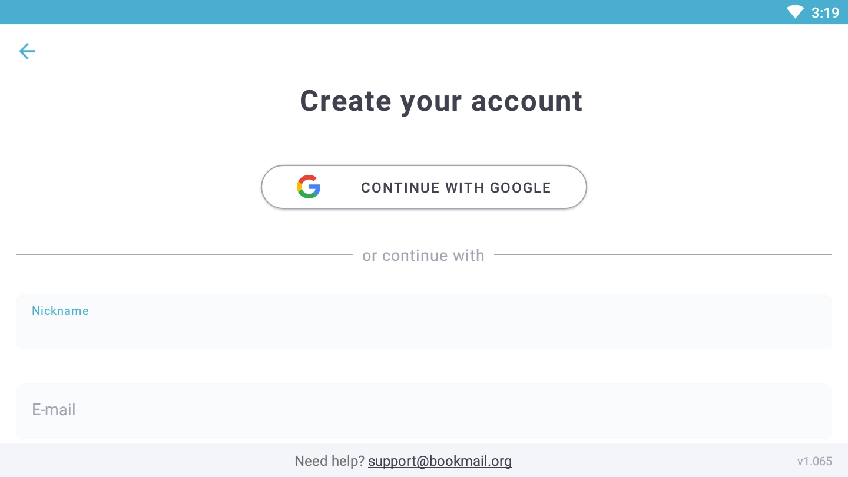Open the support@bookmail.org email link
The width and height of the screenshot is (848, 477).
(439, 461)
